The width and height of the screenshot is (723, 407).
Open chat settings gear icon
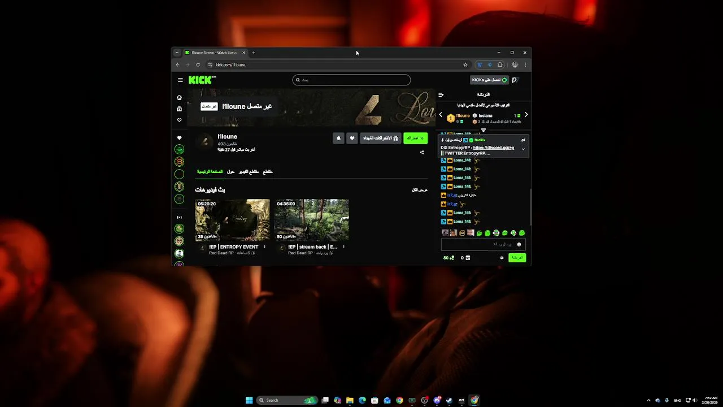point(502,258)
